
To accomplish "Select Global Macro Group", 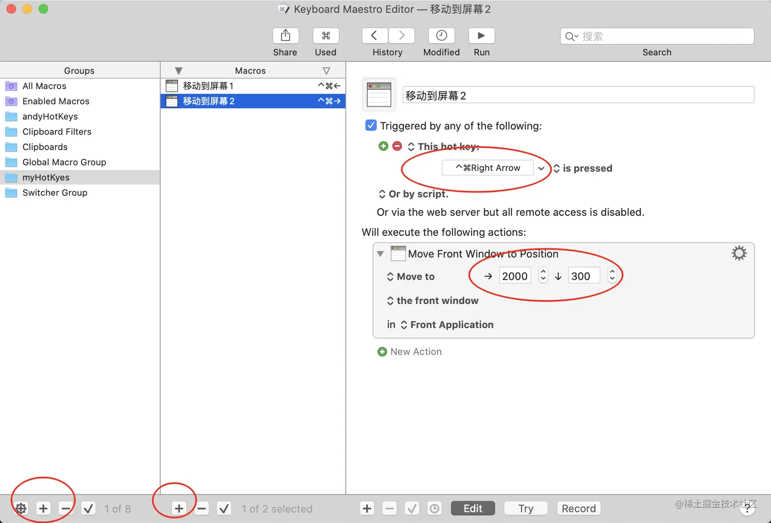I will (80, 162).
